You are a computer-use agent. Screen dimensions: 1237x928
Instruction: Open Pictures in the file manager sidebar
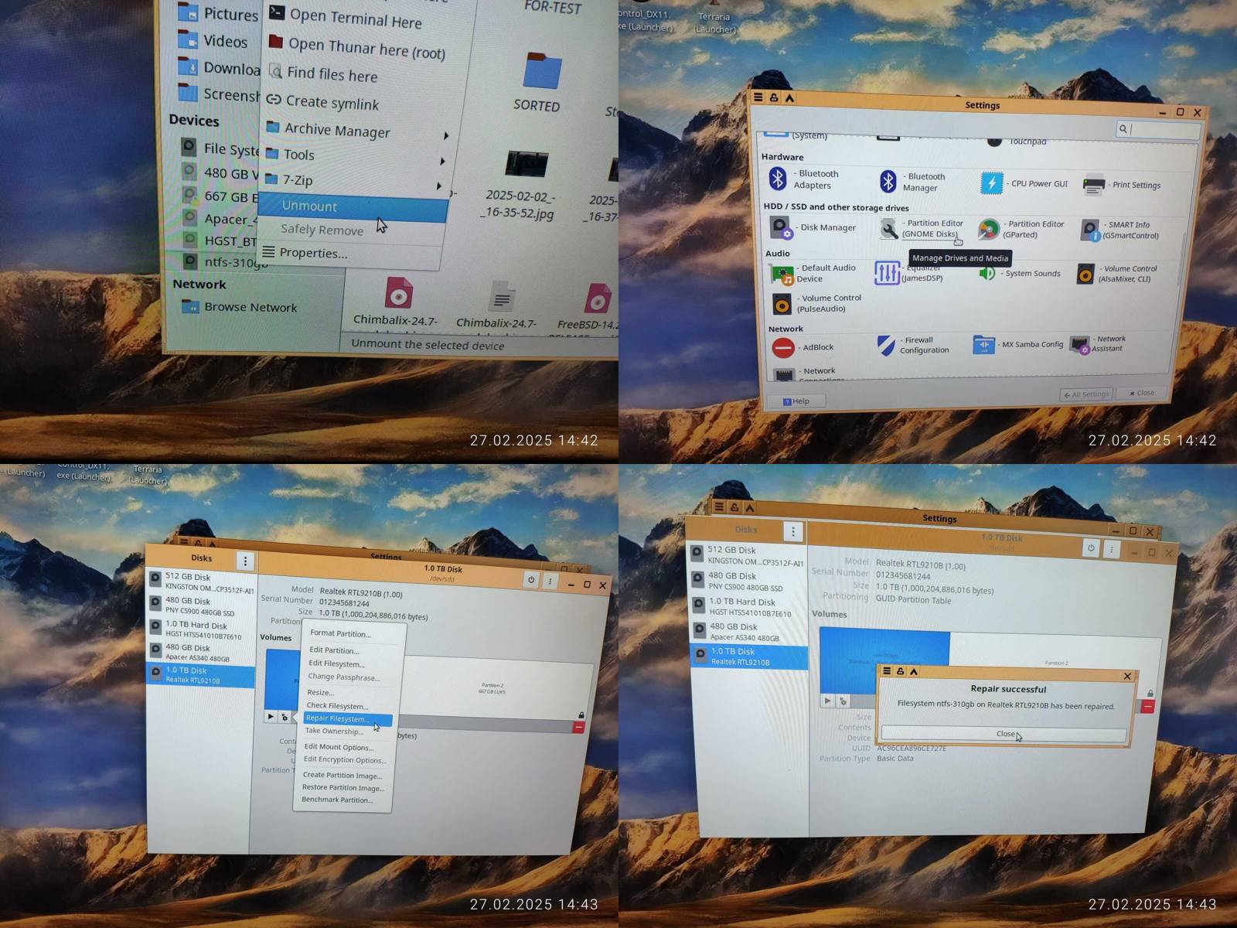click(219, 14)
